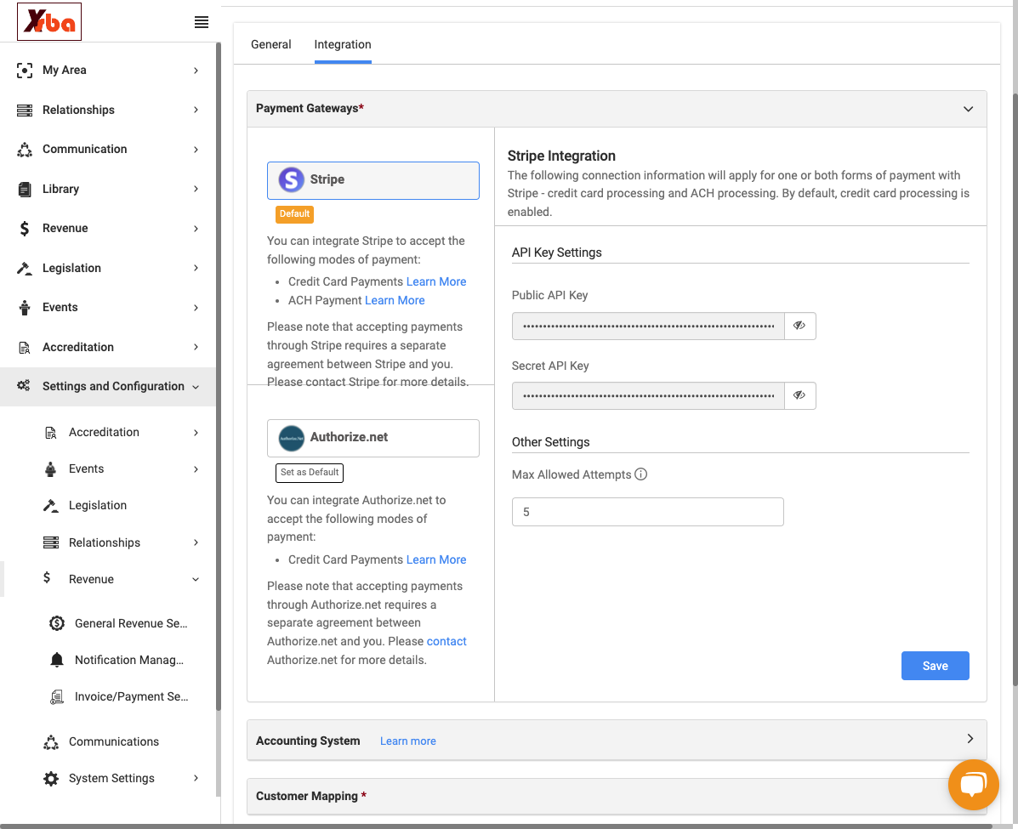The width and height of the screenshot is (1018, 829).
Task: Click the top-level Events podium icon
Action: pyautogui.click(x=25, y=308)
